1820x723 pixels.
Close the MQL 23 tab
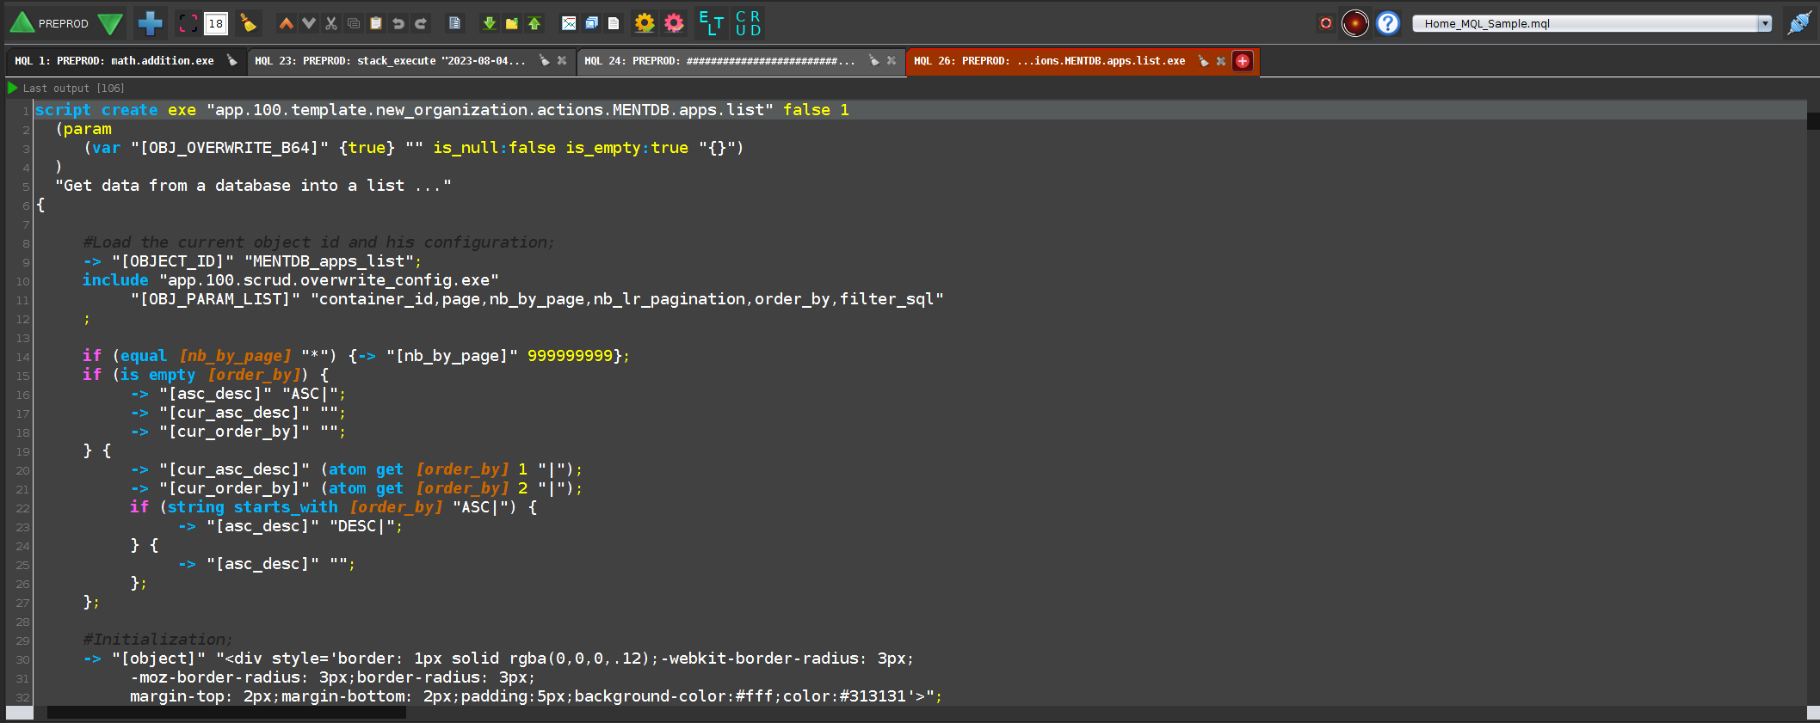tap(562, 61)
